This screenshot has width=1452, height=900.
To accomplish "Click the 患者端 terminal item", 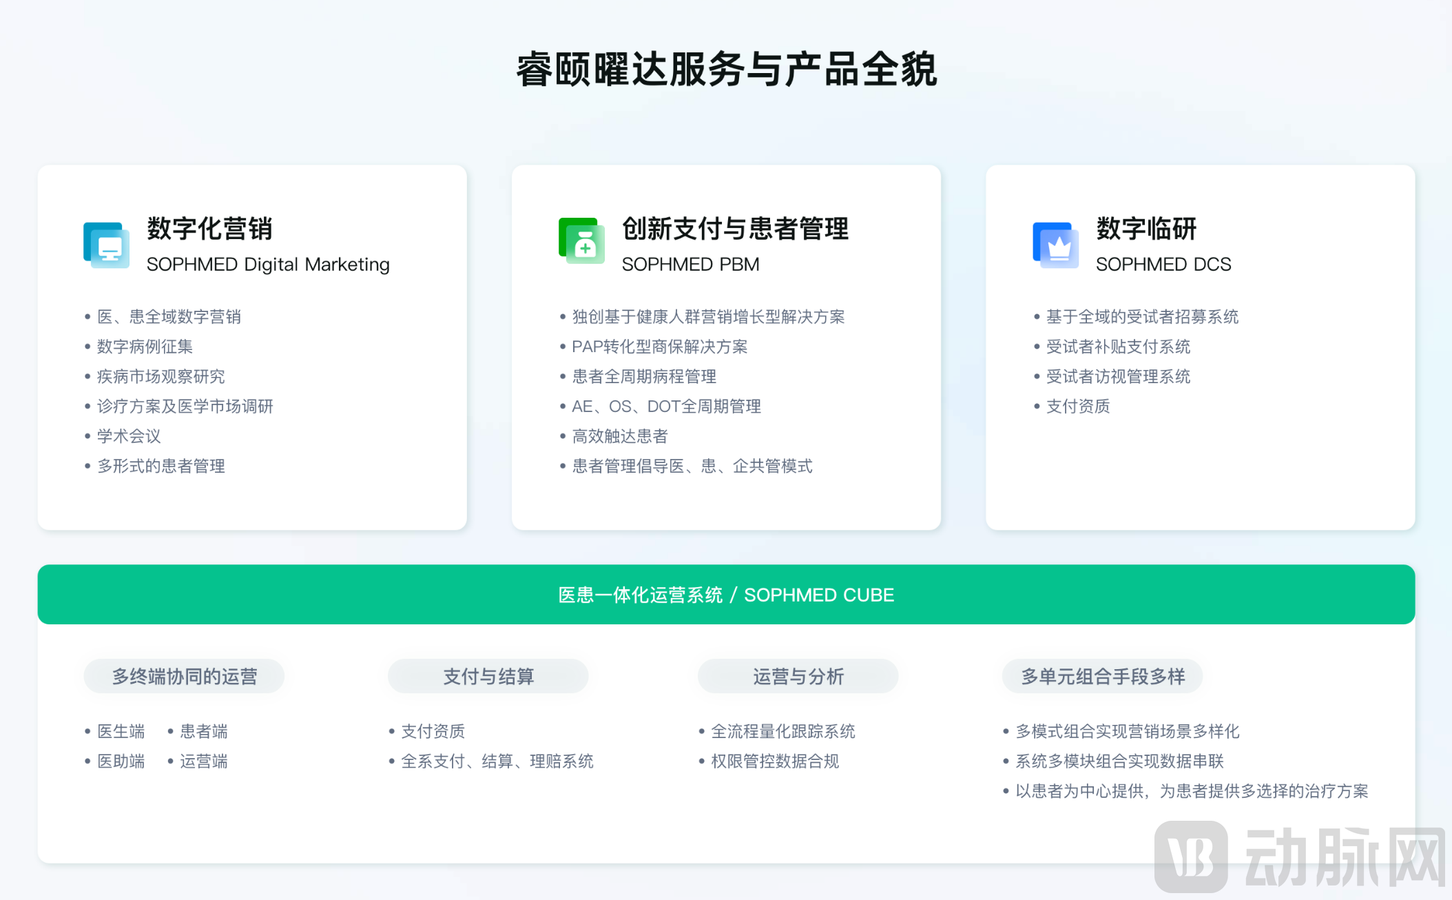I will 203,731.
